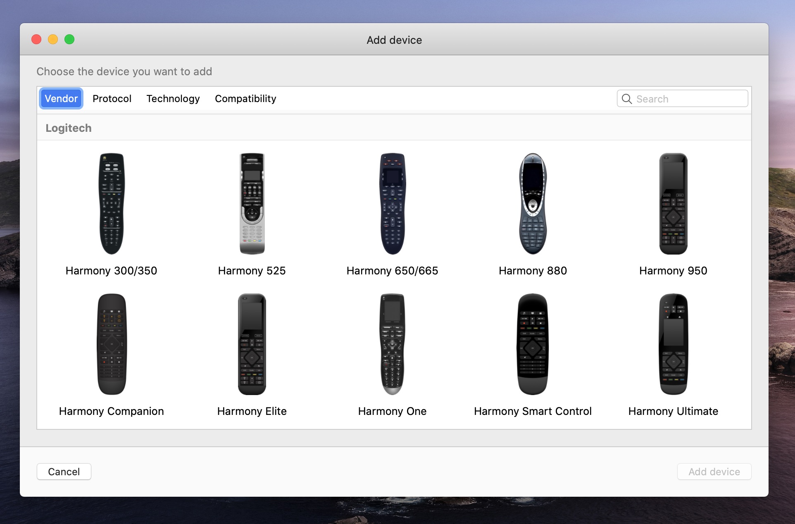Select the Harmony 950 remote image

pyautogui.click(x=674, y=204)
